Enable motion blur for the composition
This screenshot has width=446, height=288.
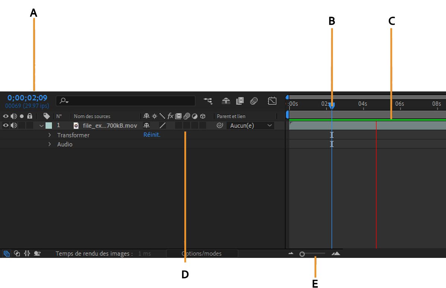tap(254, 101)
